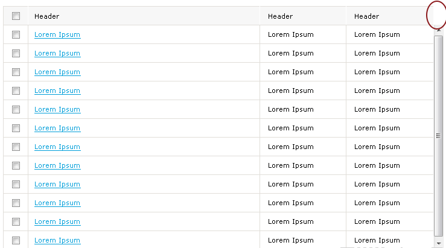Open the sixth row's Lorem Ipsum link

(57, 129)
